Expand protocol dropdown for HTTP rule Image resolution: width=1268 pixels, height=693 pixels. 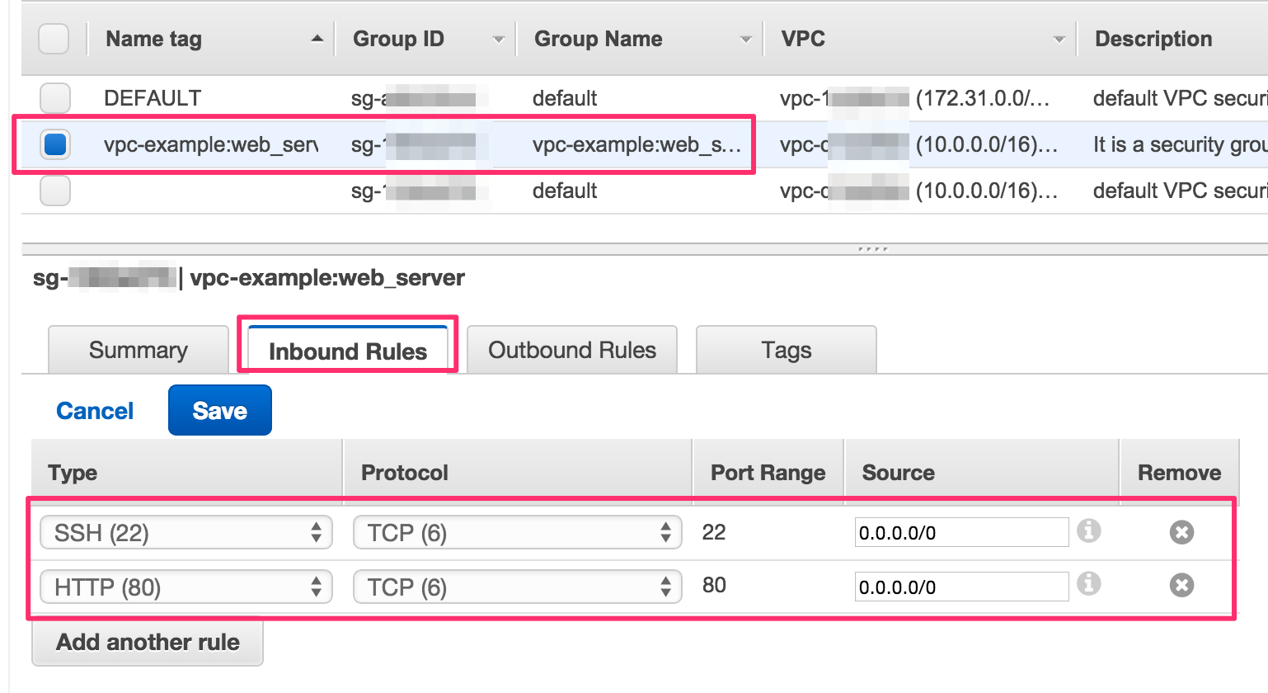point(517,587)
